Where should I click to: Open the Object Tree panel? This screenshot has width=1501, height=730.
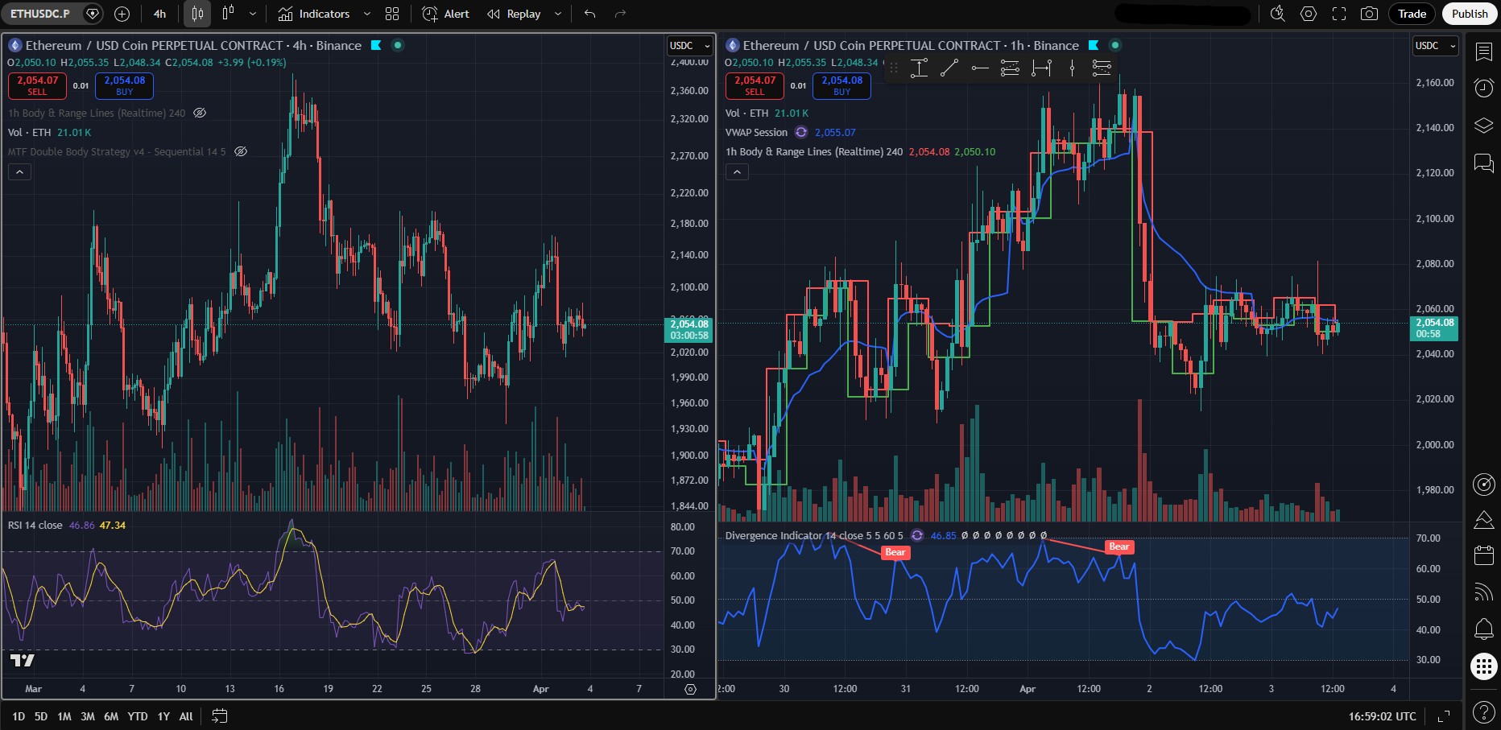(1484, 126)
